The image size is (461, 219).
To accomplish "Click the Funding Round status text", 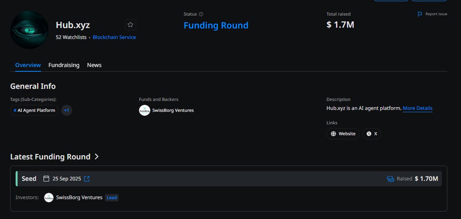I will (216, 25).
